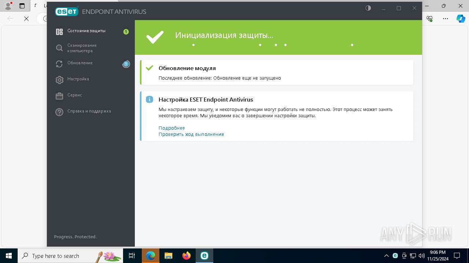Click the green check beside Обновление модуля
Screen dimensions: 469x263
point(149,68)
